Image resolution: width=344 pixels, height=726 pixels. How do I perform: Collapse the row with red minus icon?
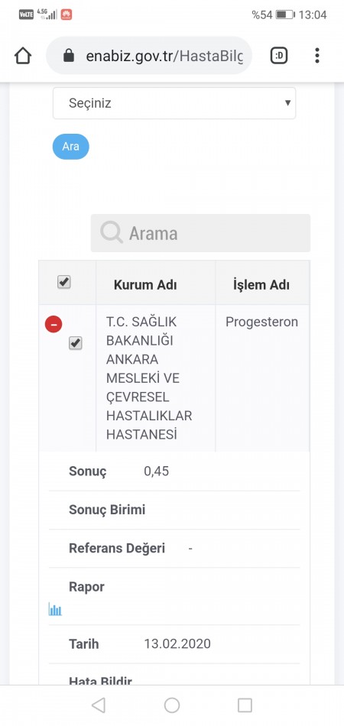click(x=54, y=325)
